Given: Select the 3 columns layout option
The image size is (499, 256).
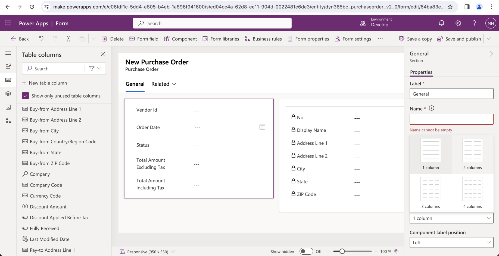Looking at the screenshot, I should tap(431, 193).
